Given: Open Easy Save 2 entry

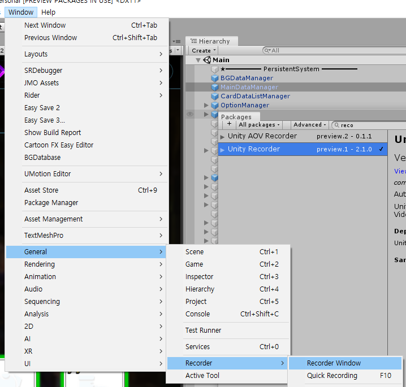Looking at the screenshot, I should (x=87, y=107).
